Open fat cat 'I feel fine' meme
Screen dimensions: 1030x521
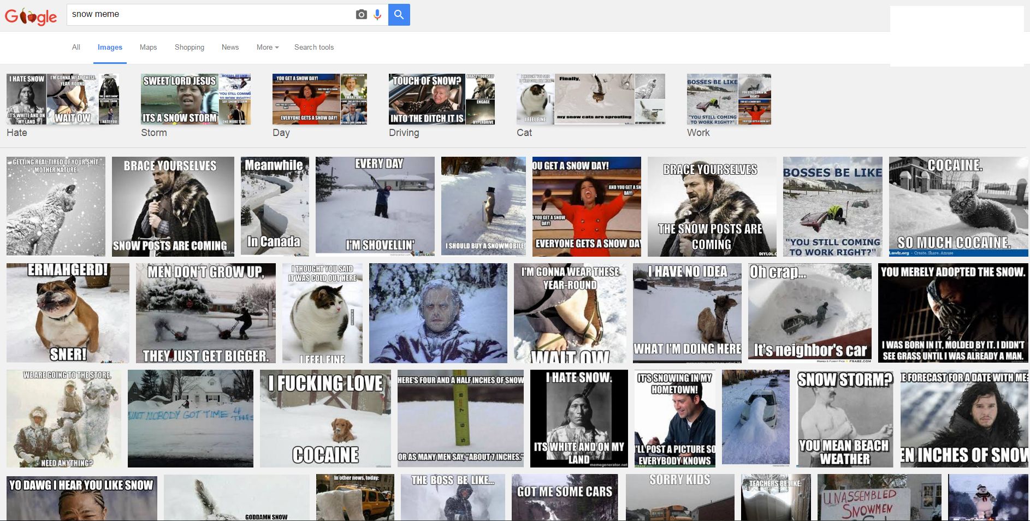tap(322, 313)
